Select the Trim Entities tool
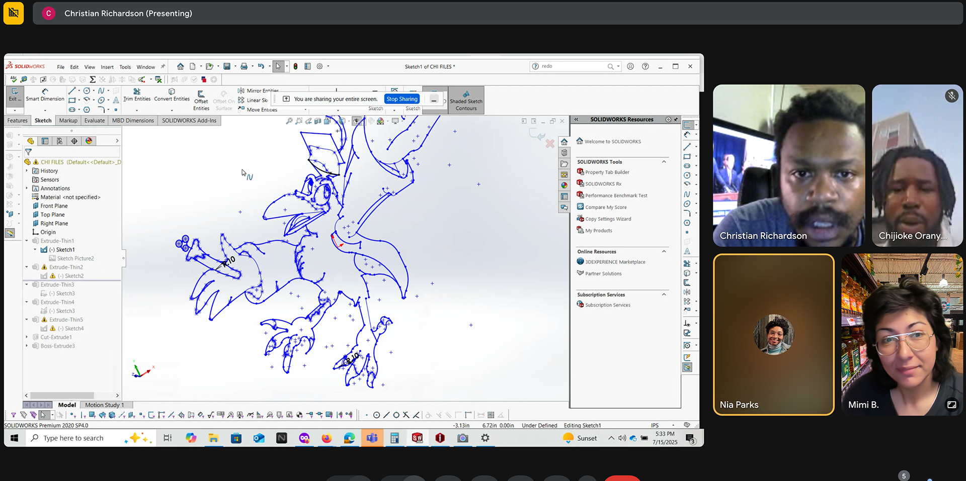Screen dimensions: 966x481 pyautogui.click(x=137, y=94)
